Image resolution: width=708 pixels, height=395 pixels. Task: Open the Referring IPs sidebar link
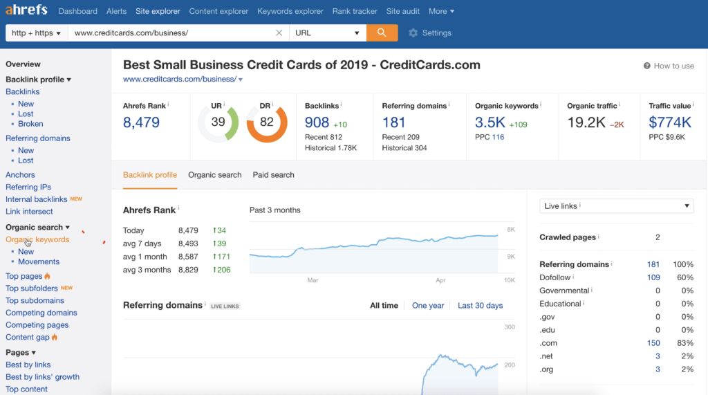28,187
